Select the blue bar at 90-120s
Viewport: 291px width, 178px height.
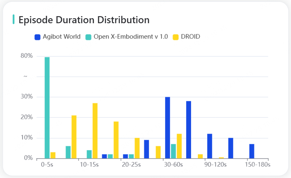click(210, 146)
